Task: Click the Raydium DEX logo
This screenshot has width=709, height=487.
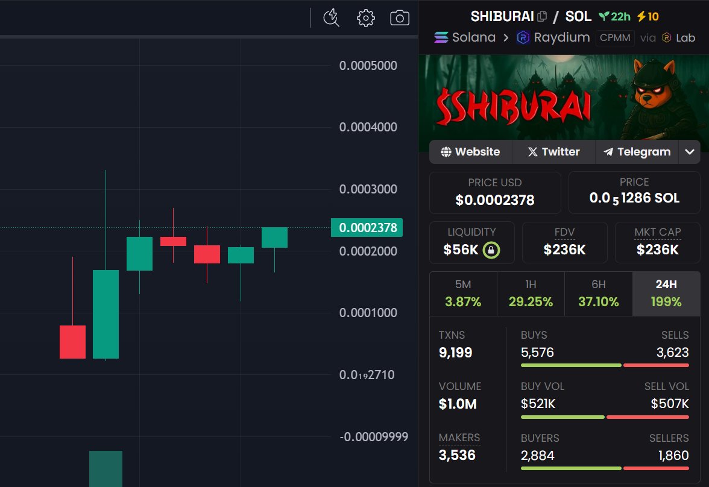Action: pos(523,37)
